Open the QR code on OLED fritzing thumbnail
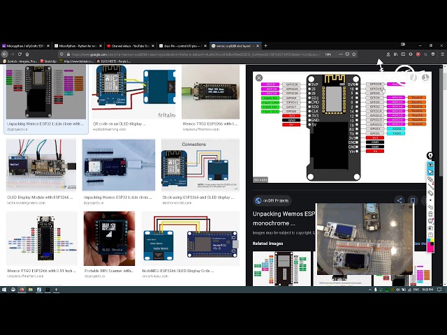 pos(133,91)
